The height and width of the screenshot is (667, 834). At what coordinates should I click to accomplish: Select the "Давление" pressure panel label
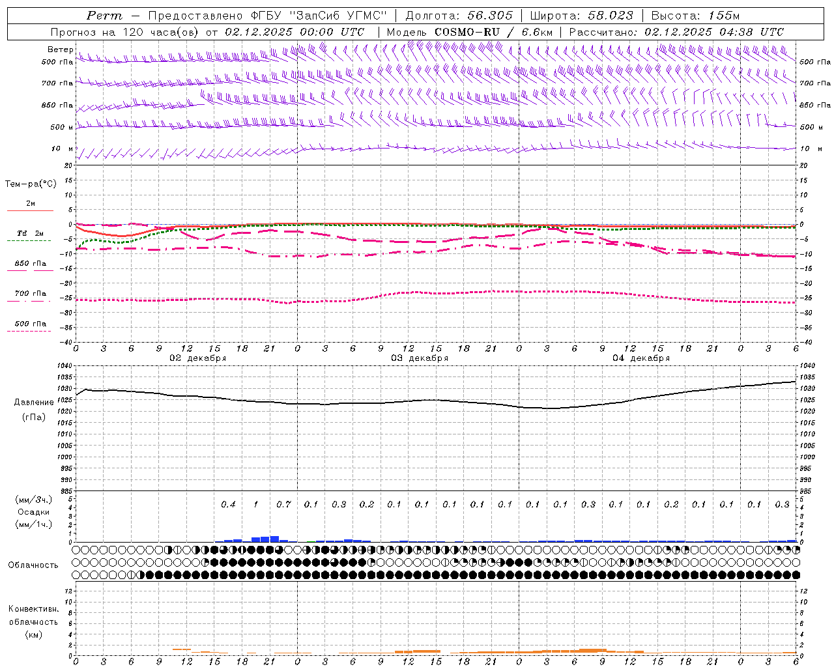(x=34, y=403)
